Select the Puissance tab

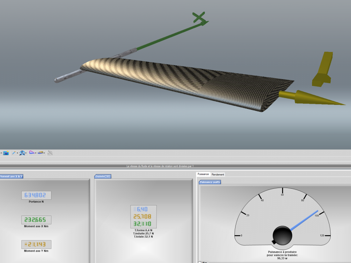click(203, 174)
